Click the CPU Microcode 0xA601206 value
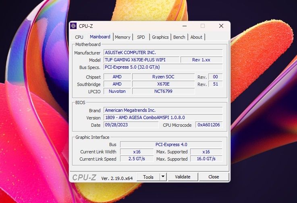 (209, 125)
